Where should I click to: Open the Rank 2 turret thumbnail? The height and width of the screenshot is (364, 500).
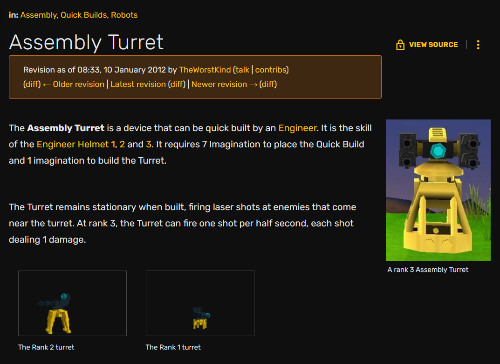tap(72, 303)
